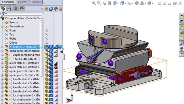Expand the Tool Holder Assy<1> node

pos(2,59)
